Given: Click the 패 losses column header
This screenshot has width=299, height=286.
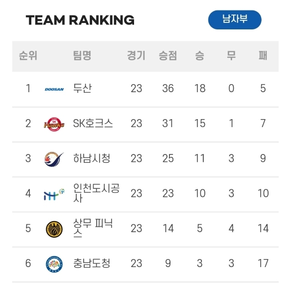Looking at the screenshot, I should (x=263, y=56).
